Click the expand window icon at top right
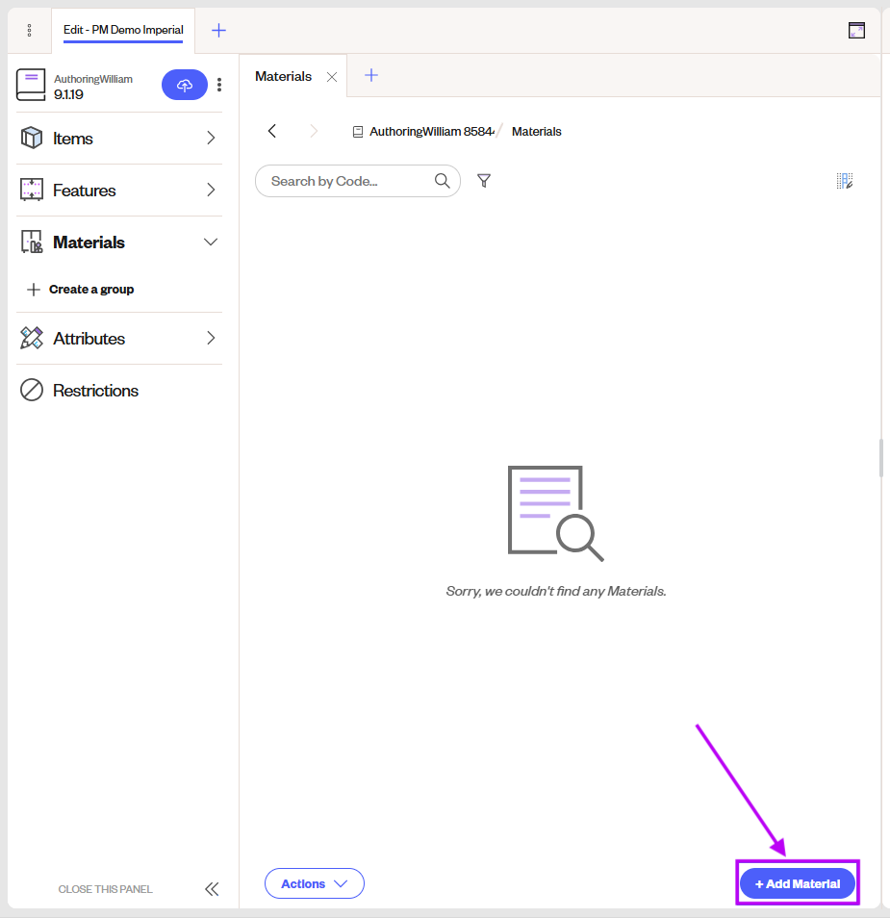Screen dimensions: 890x918 (x=856, y=31)
